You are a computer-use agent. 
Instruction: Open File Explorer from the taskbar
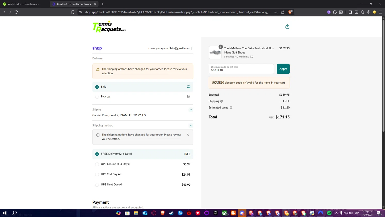[x=136, y=213]
